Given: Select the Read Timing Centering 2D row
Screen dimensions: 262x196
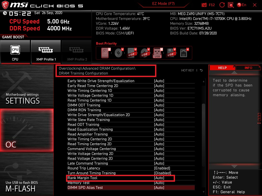Looking at the screenshot, I should click(131, 144).
